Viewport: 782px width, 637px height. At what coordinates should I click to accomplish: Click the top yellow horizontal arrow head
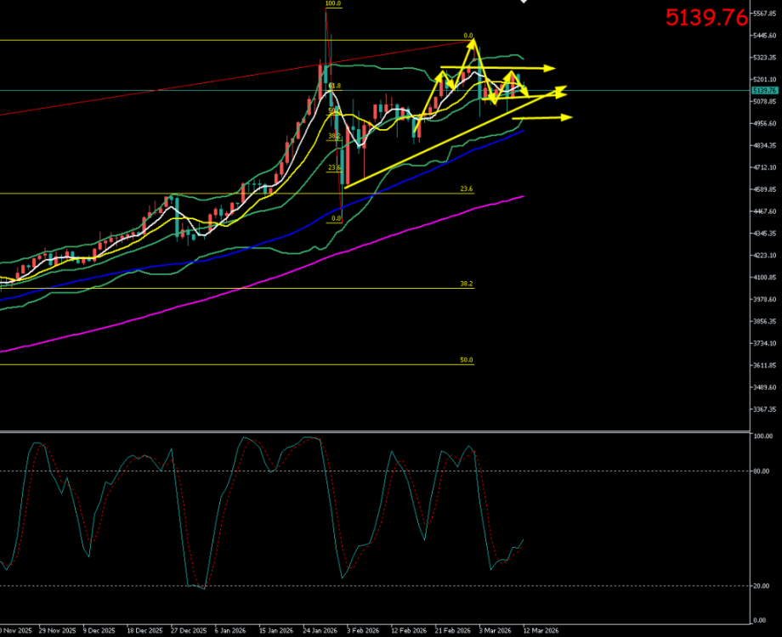(x=551, y=68)
